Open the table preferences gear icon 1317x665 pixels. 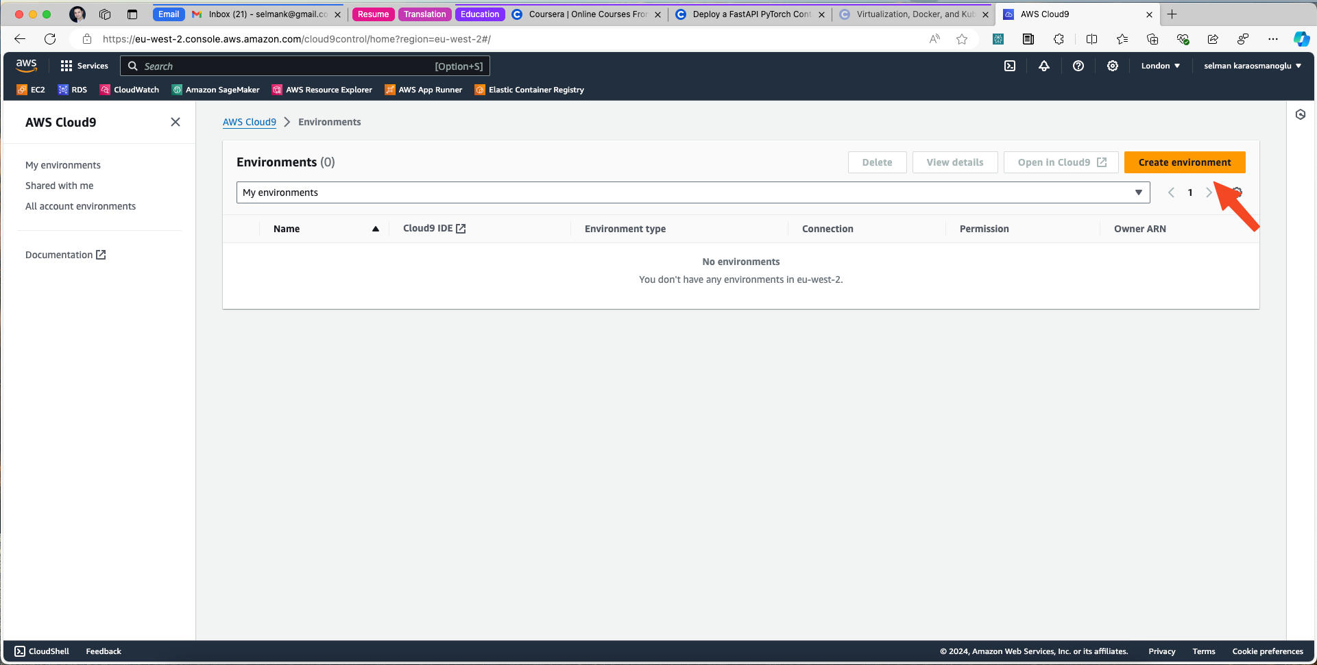click(1237, 192)
